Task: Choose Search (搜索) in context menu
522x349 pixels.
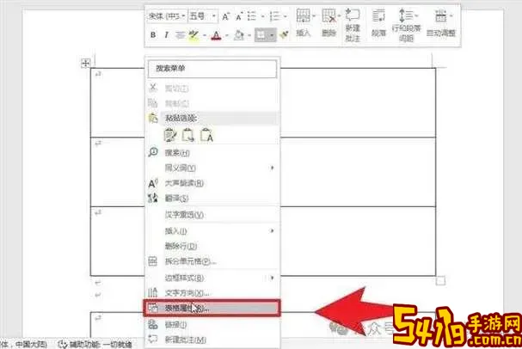Action: 212,153
